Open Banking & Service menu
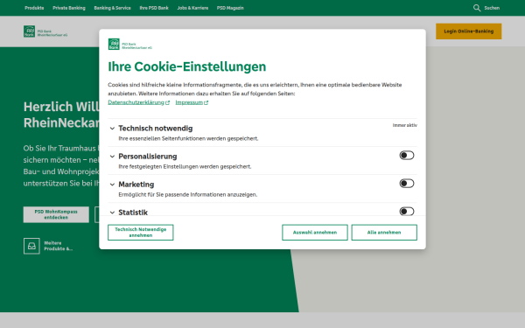Screen dimensions: 525x328 click(x=113, y=8)
